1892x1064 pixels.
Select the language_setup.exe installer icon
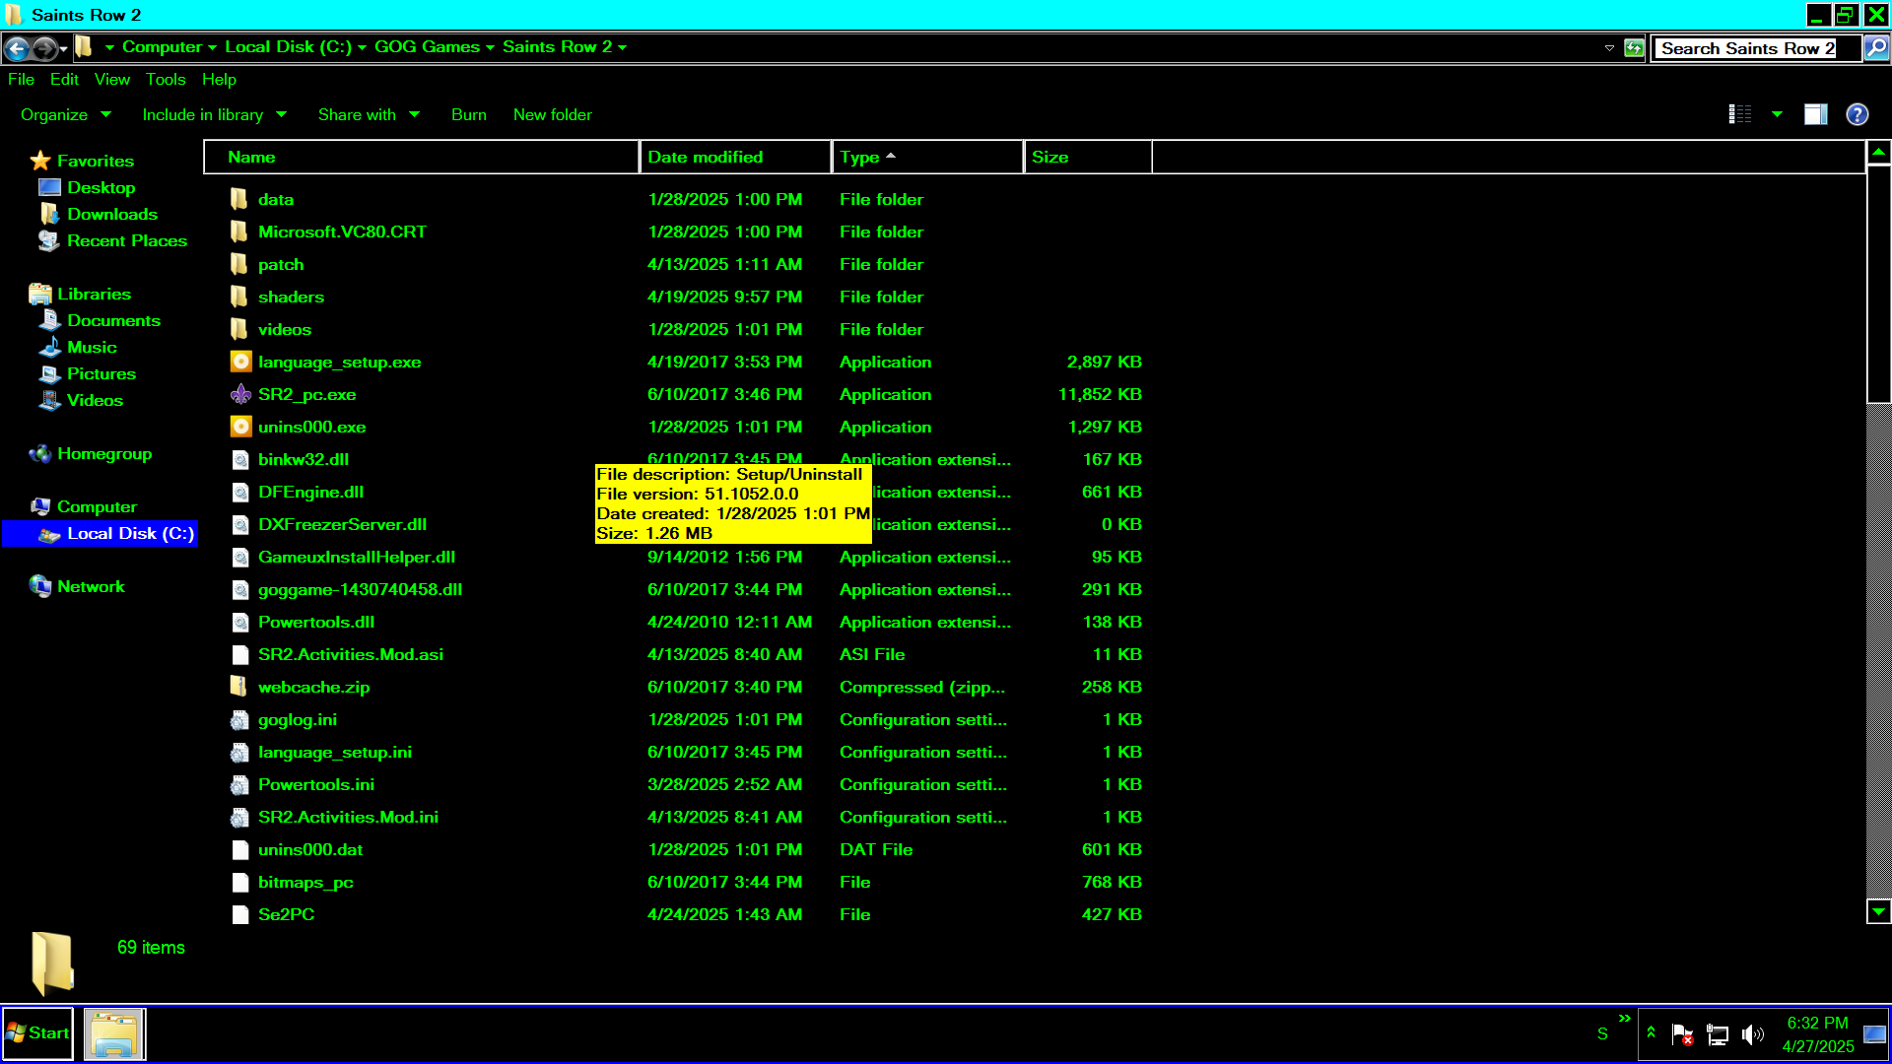[x=240, y=362]
